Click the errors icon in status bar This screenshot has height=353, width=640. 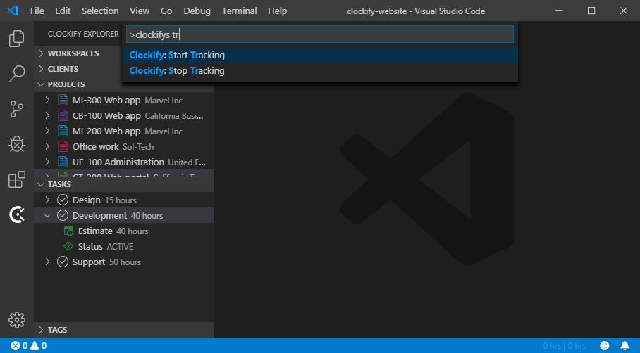click(15, 346)
